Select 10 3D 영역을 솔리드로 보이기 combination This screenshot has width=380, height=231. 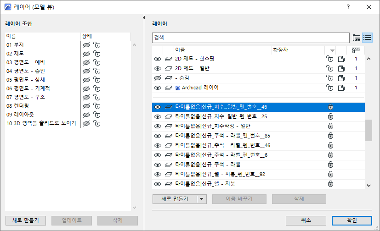pyautogui.click(x=41, y=123)
